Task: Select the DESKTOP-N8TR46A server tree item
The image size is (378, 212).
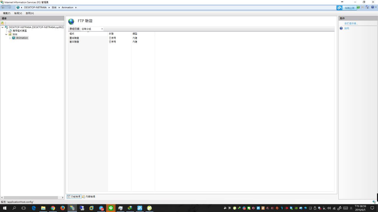Action: pyautogui.click(x=36, y=27)
